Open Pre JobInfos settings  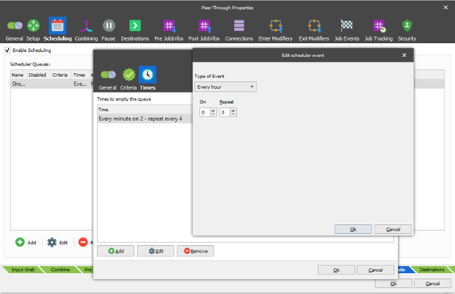point(169,30)
